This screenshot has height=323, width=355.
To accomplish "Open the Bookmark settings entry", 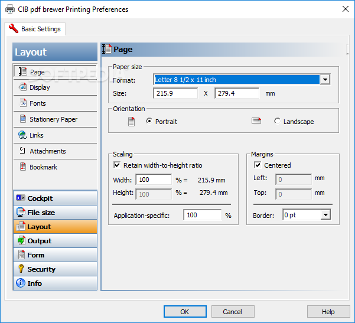I will point(56,167).
